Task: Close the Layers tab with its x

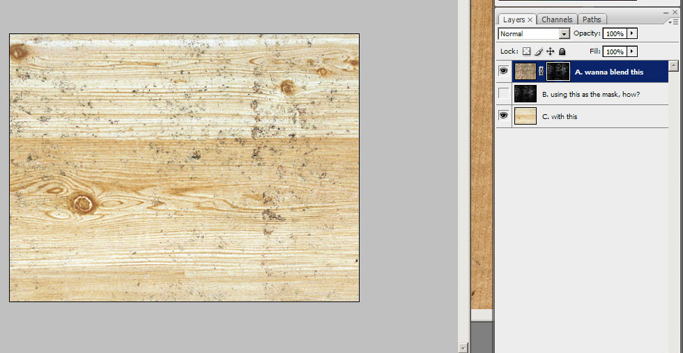Action: pos(530,19)
